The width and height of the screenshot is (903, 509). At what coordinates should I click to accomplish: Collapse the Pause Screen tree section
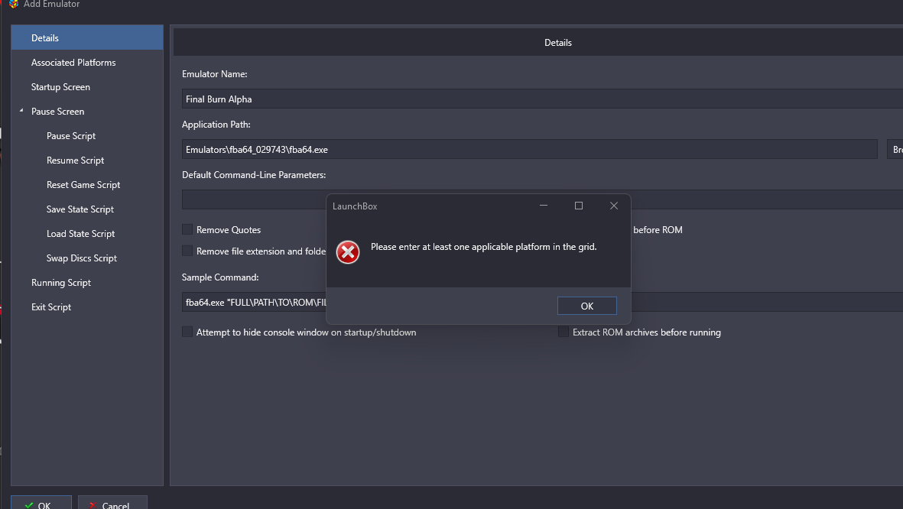21,111
